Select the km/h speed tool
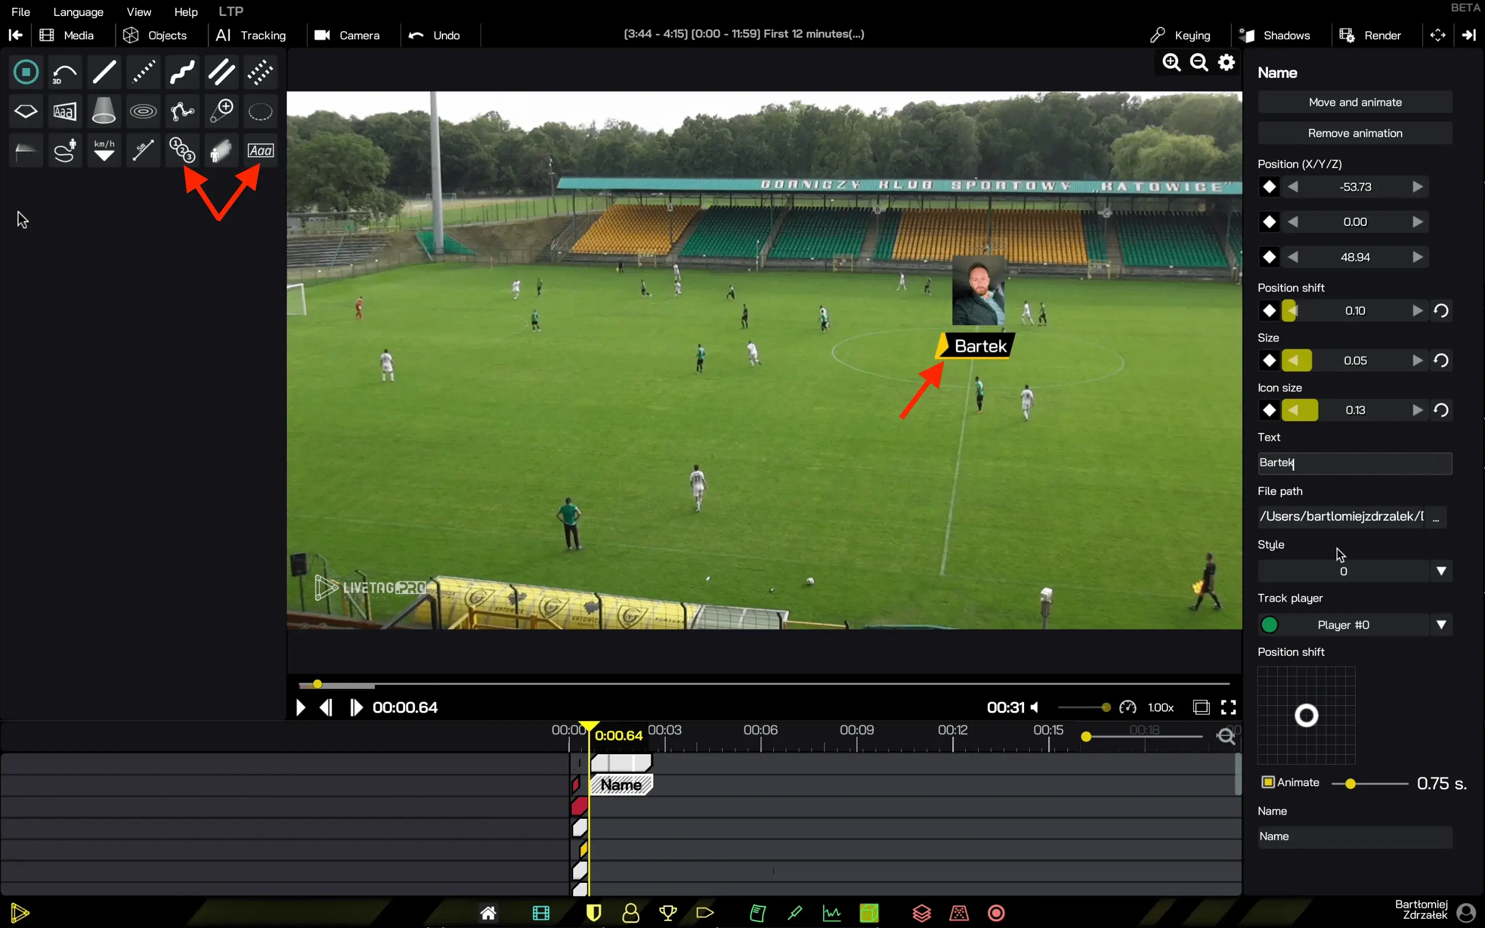This screenshot has height=928, width=1485. [x=104, y=151]
